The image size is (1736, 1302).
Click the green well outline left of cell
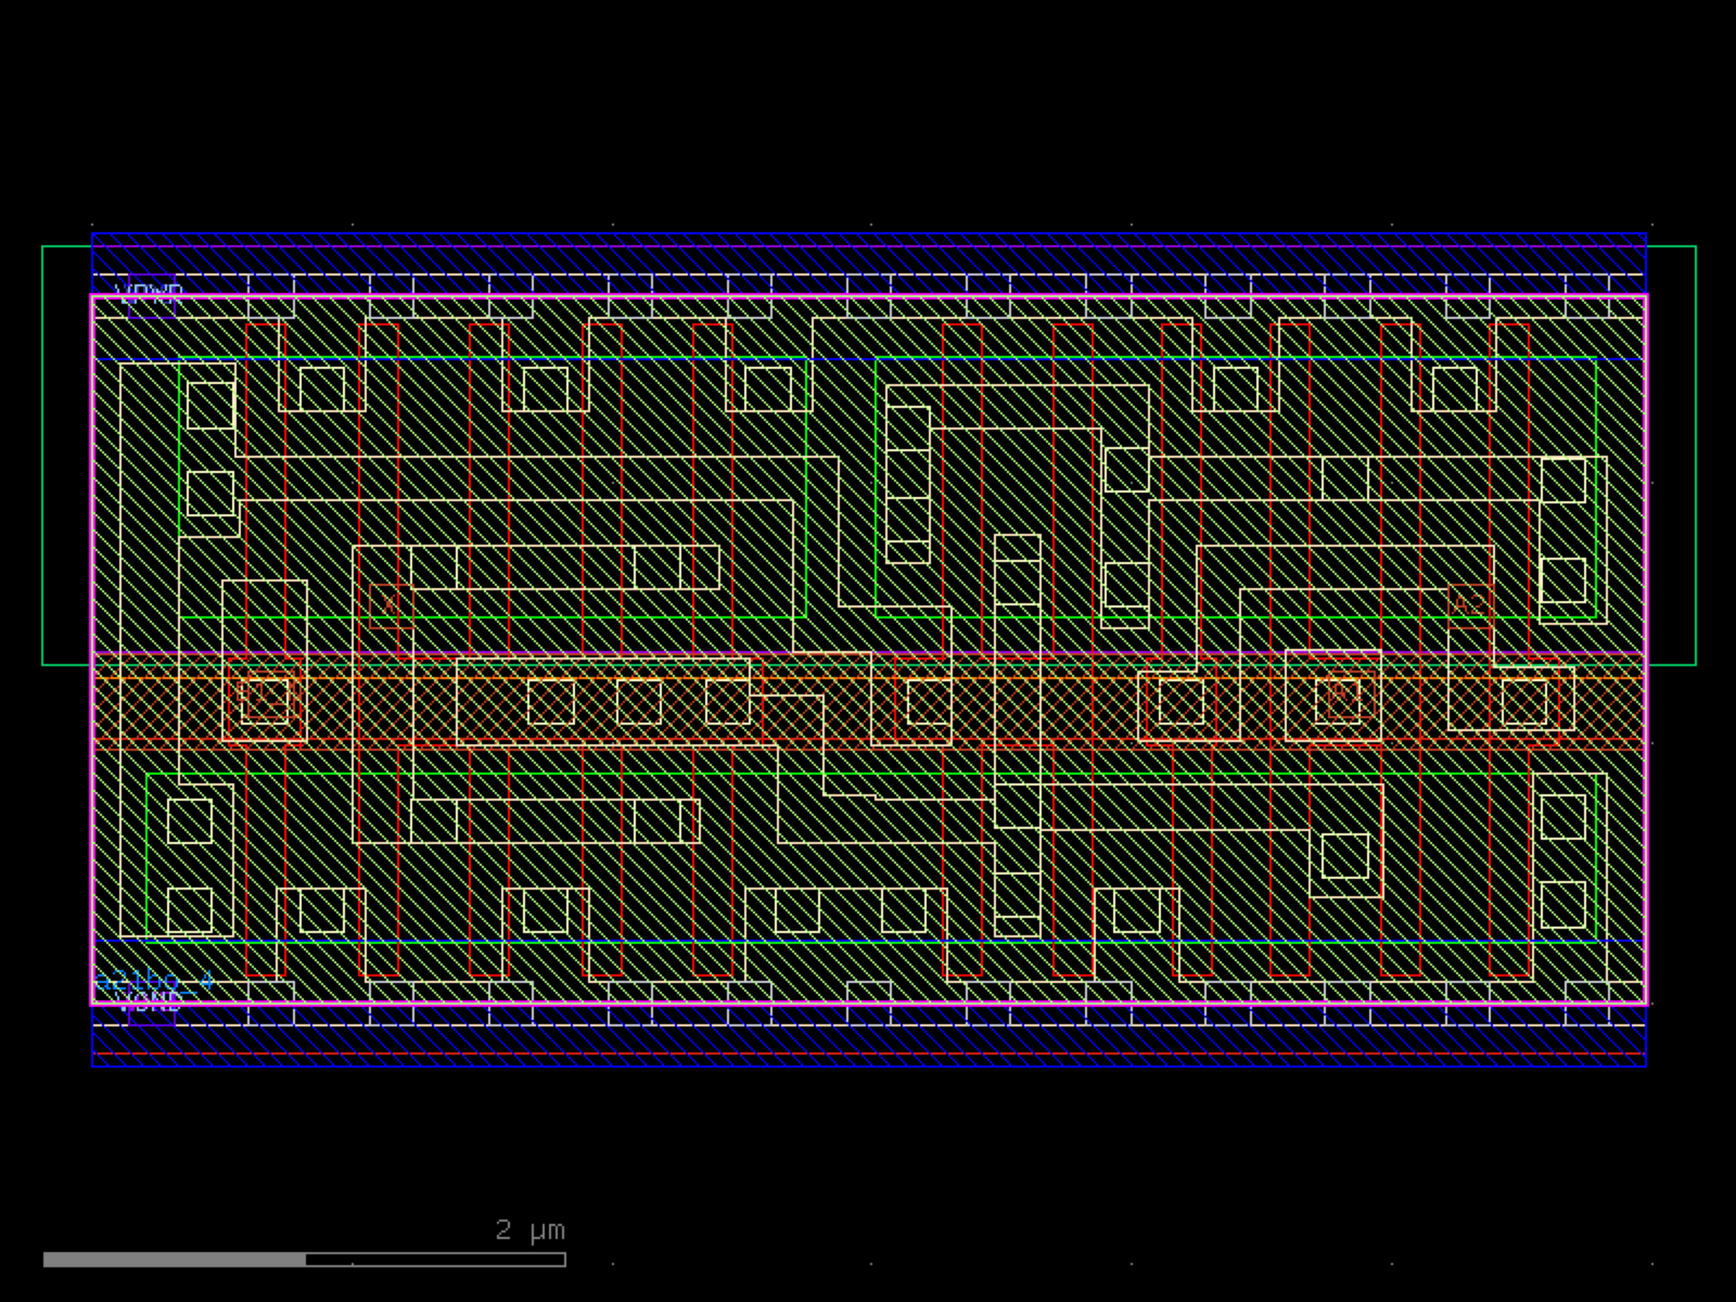tap(43, 456)
